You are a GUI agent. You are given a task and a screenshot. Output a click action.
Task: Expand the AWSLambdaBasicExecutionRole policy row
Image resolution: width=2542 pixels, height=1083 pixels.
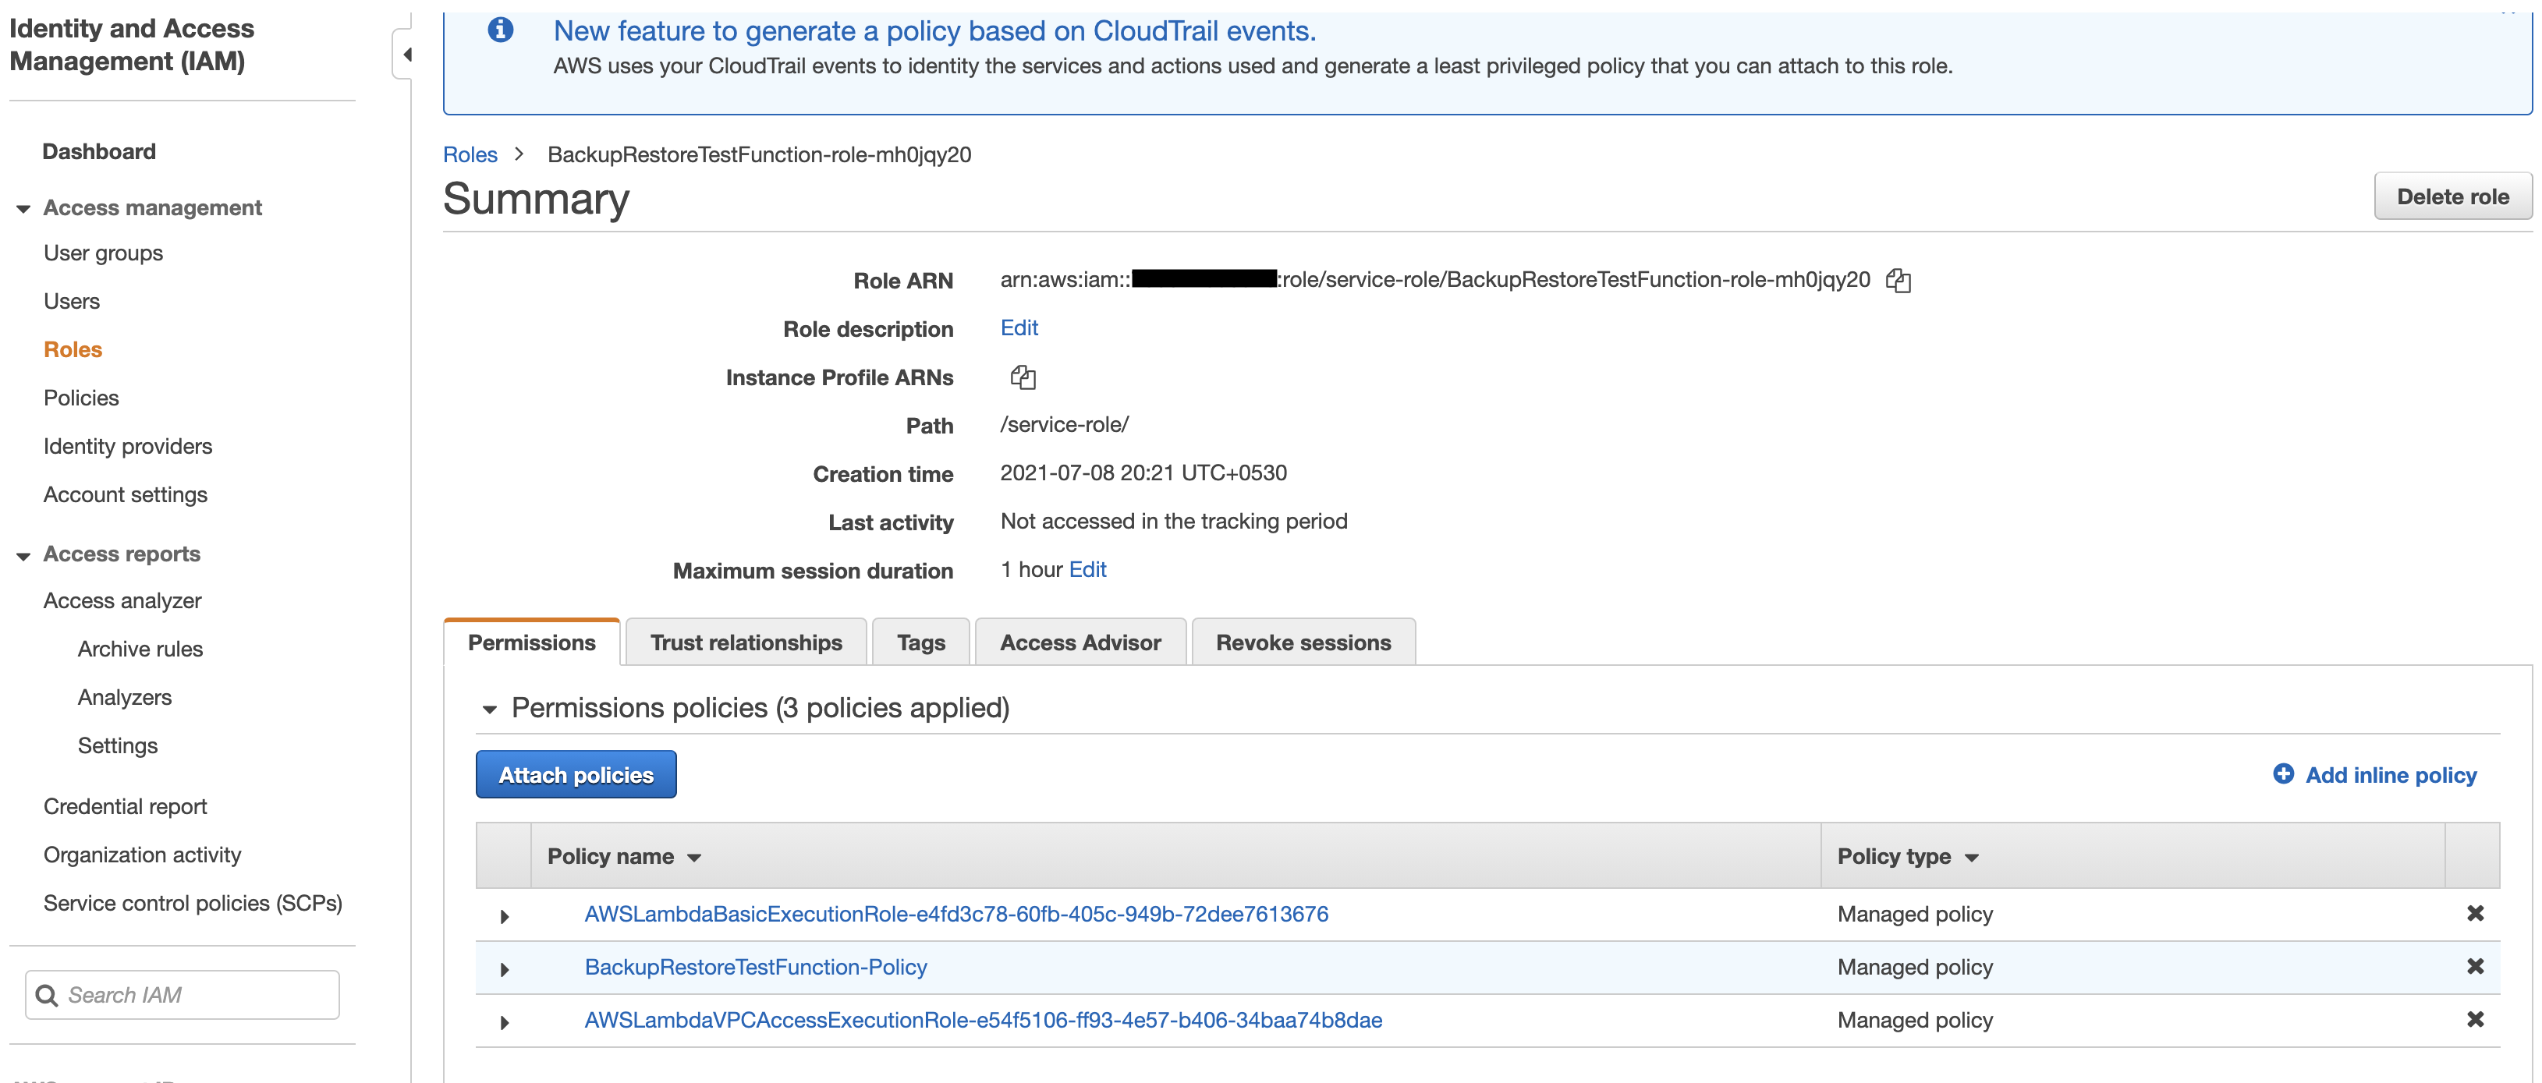504,916
